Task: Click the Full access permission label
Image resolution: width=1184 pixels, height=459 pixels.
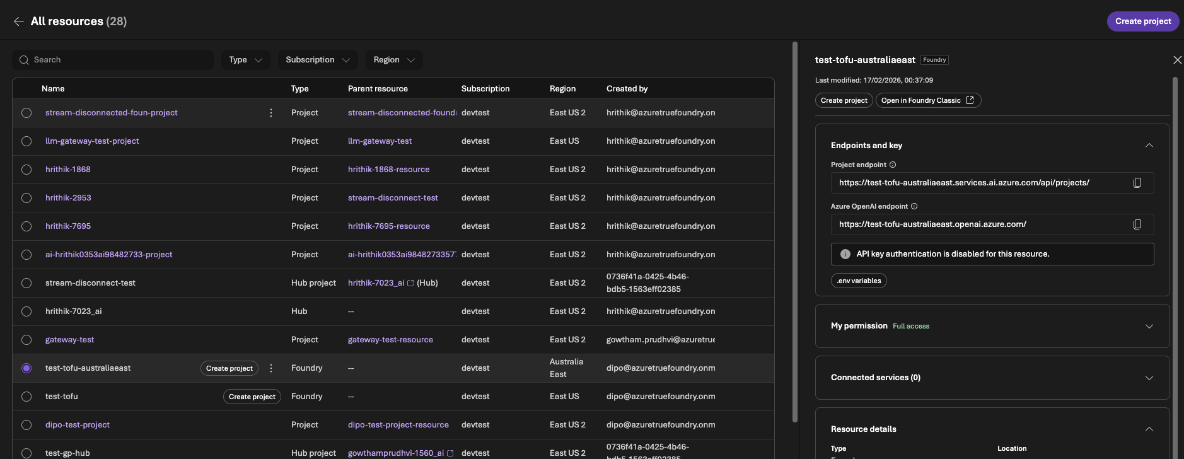Action: [911, 327]
